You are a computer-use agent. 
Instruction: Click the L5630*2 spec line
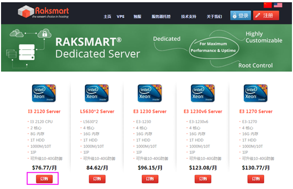coord(90,121)
